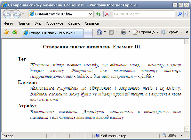The height and width of the screenshot is (140, 191).
Task: Minimize the Internet Explorer window
Action: 175,5
